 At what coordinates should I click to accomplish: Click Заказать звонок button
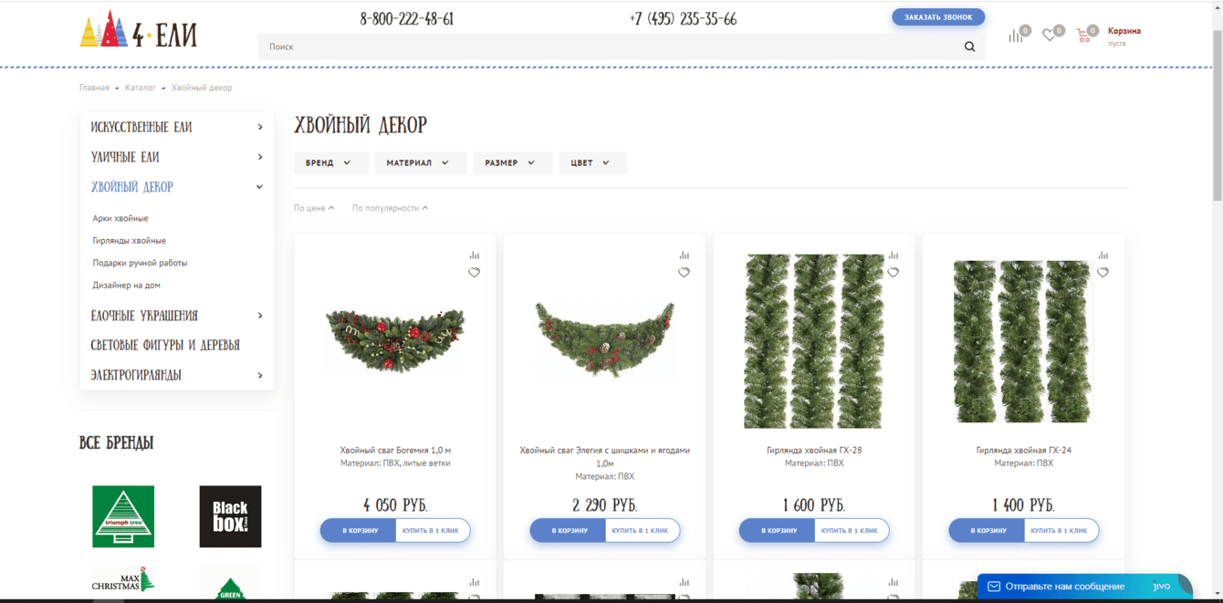point(938,16)
